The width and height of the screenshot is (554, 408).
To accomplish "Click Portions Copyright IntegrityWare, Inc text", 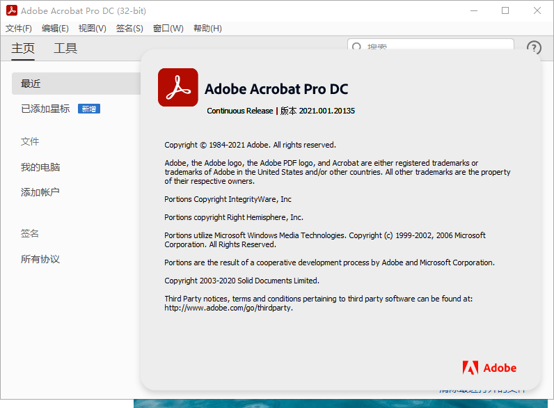I will click(228, 199).
